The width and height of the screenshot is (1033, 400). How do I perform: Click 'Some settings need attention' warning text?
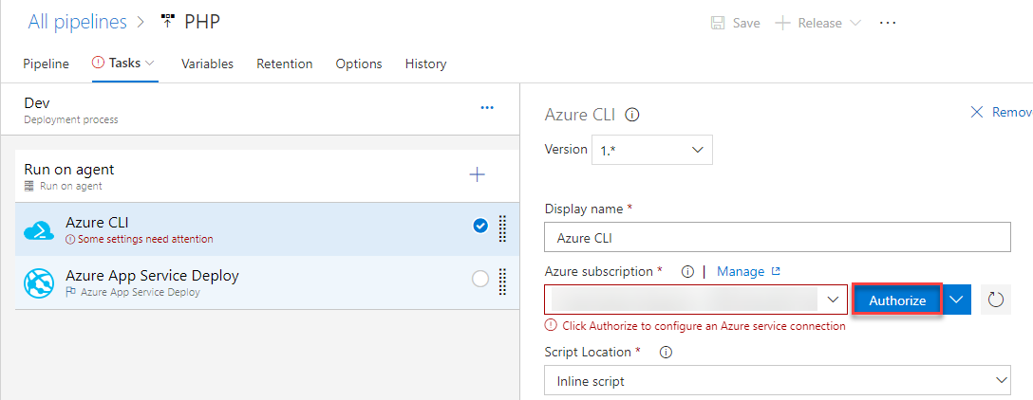point(145,240)
